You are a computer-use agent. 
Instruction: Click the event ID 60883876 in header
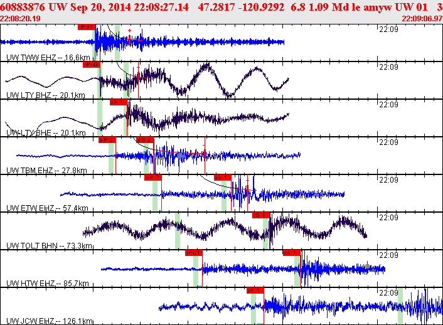(x=23, y=7)
